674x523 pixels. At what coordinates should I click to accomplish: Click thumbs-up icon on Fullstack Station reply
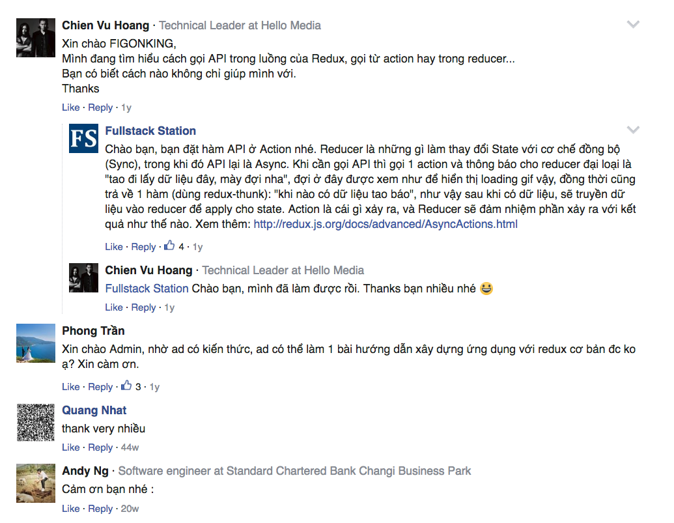coord(169,246)
